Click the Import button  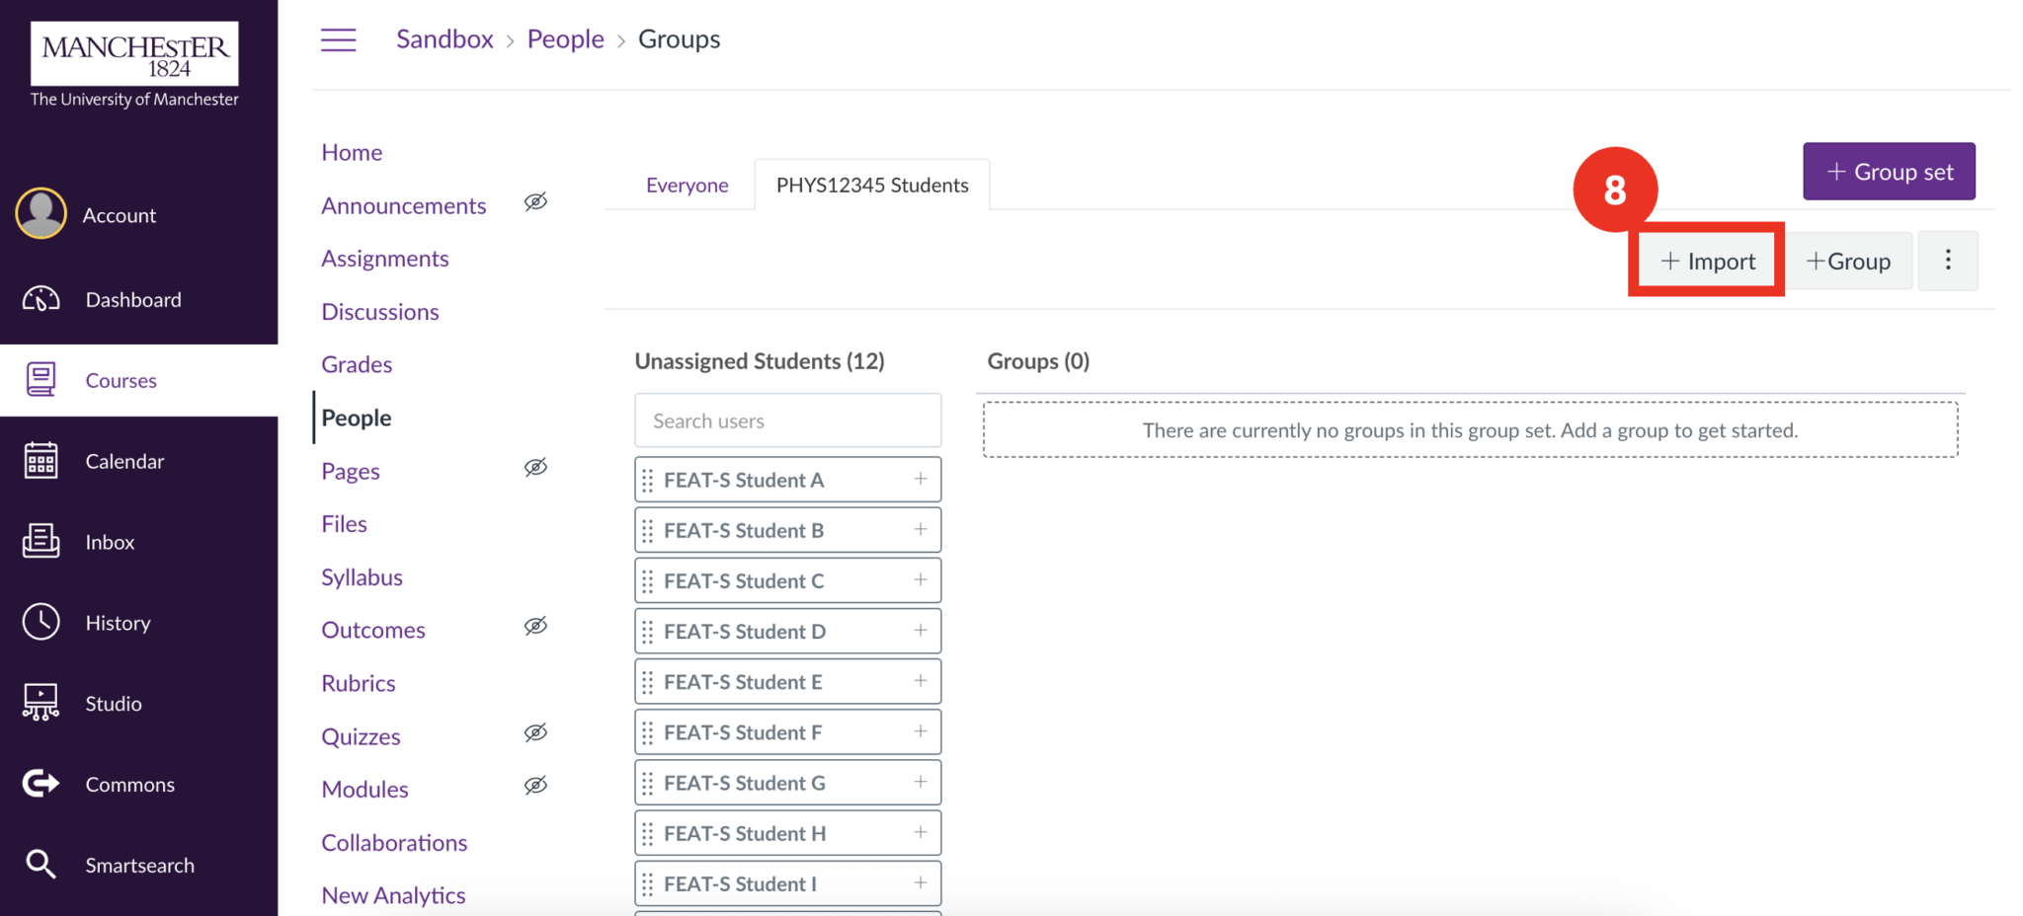(1706, 260)
